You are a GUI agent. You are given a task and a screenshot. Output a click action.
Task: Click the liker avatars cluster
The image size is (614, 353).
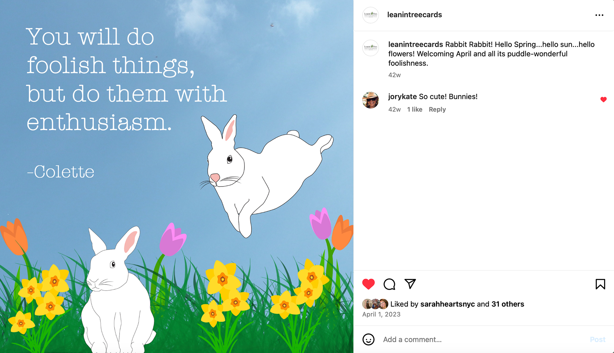coord(375,304)
